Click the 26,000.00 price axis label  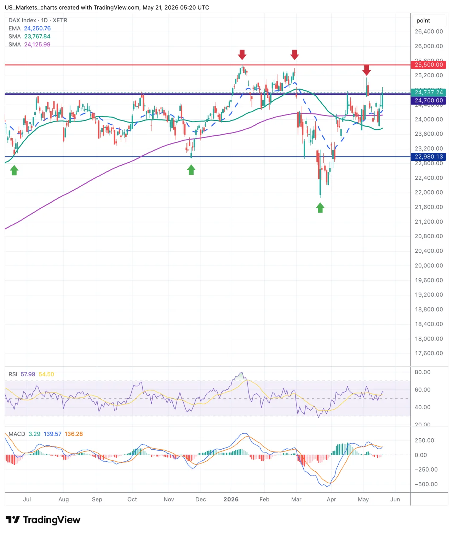point(429,46)
